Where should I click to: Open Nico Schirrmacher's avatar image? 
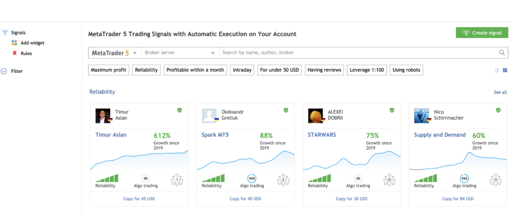pyautogui.click(x=421, y=116)
